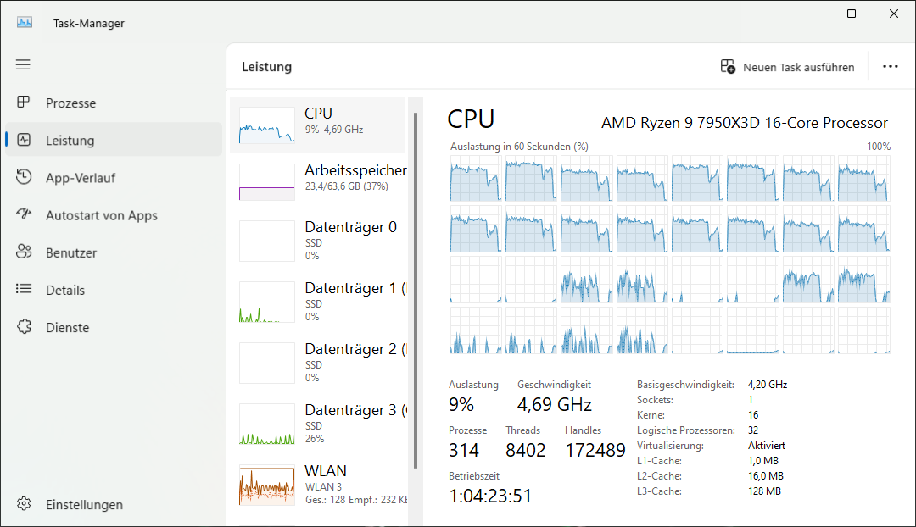Image resolution: width=916 pixels, height=527 pixels.
Task: Maximize the Task-Manager window
Action: [852, 14]
